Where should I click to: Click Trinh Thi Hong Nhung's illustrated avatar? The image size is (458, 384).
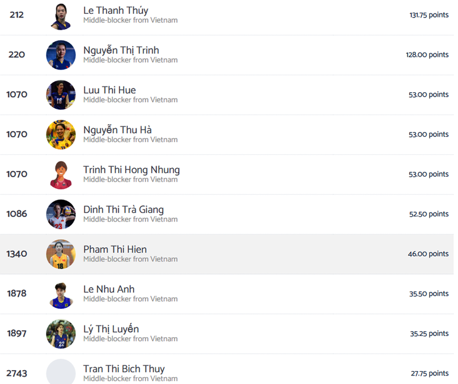[x=61, y=175]
